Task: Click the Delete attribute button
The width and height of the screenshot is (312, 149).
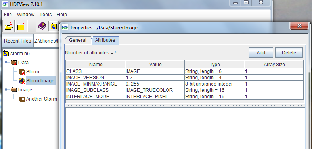Action: coord(289,53)
